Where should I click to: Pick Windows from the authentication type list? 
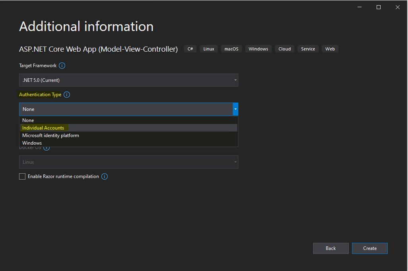point(32,143)
